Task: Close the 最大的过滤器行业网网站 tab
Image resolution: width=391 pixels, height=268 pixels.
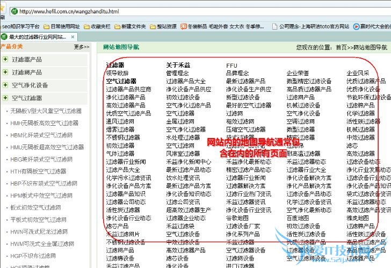Action: pyautogui.click(x=73, y=37)
